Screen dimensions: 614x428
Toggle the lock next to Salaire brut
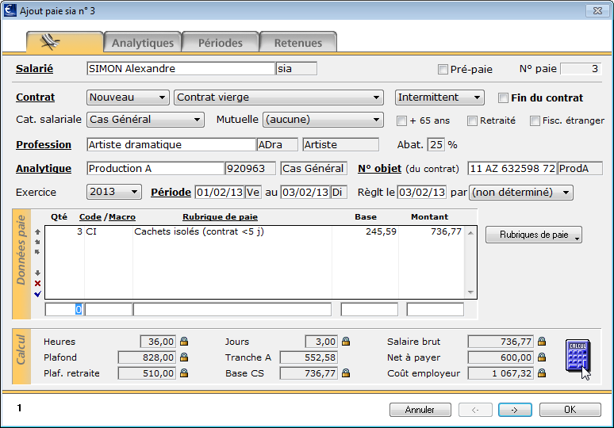click(x=542, y=342)
